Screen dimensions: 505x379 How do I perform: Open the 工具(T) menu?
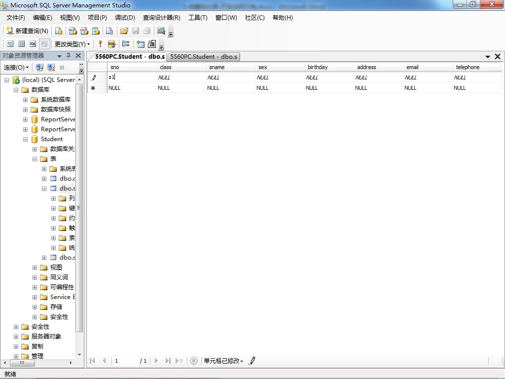198,18
